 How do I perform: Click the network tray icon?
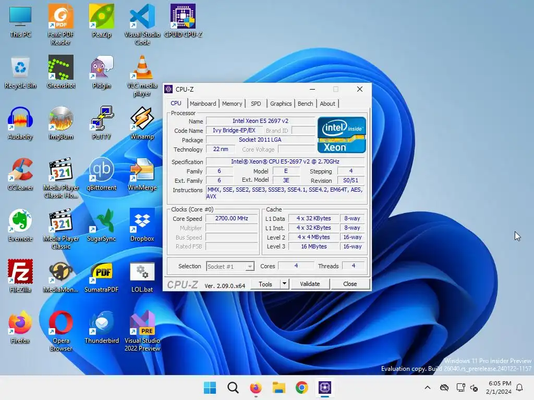pos(460,387)
